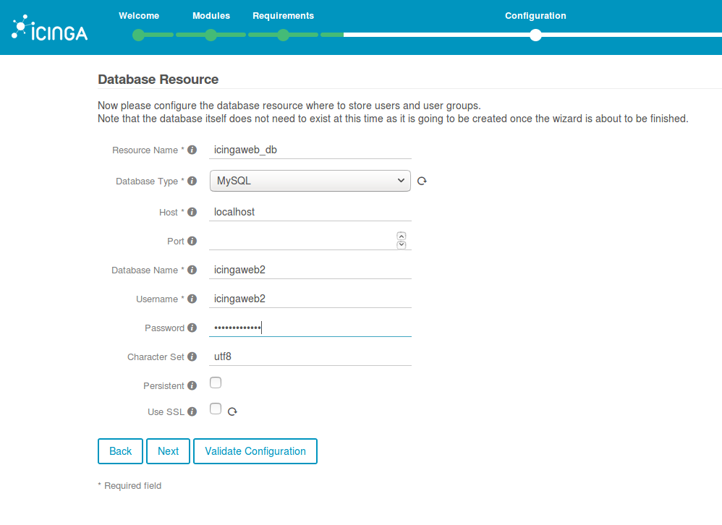Click the Welcome progress dot

pos(139,35)
